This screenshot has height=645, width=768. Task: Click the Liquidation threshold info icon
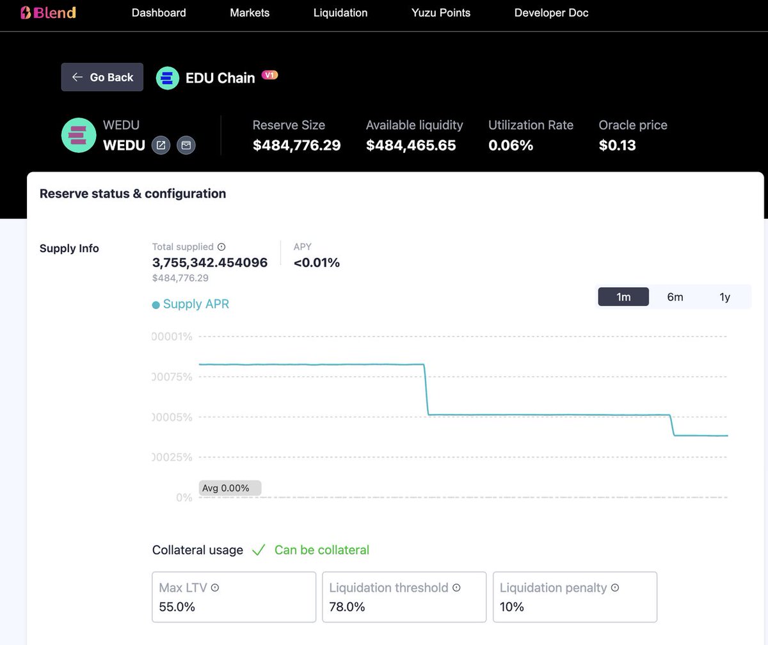pyautogui.click(x=456, y=587)
